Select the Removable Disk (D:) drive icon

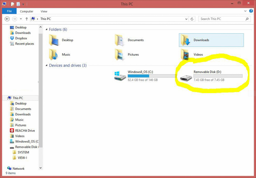(186, 78)
